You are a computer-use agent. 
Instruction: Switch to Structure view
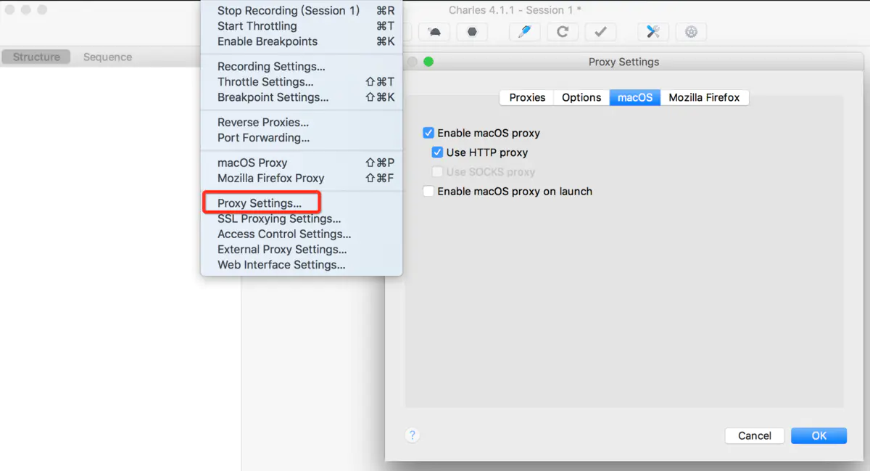pos(36,57)
